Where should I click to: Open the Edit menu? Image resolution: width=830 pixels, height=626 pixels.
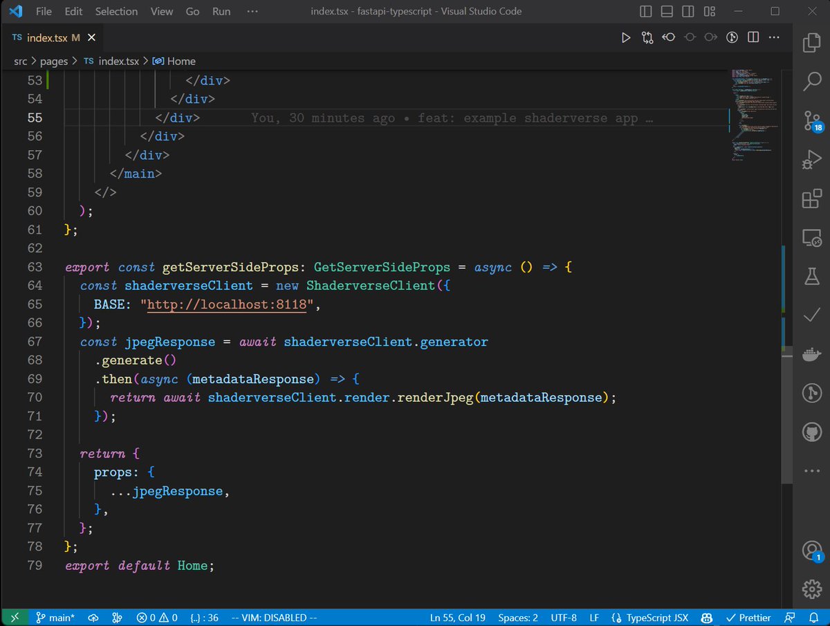pos(73,12)
